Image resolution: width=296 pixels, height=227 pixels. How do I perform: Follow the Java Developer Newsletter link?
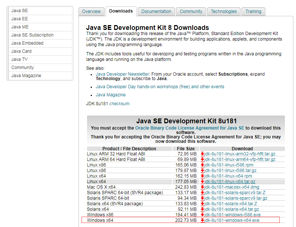pos(122,74)
